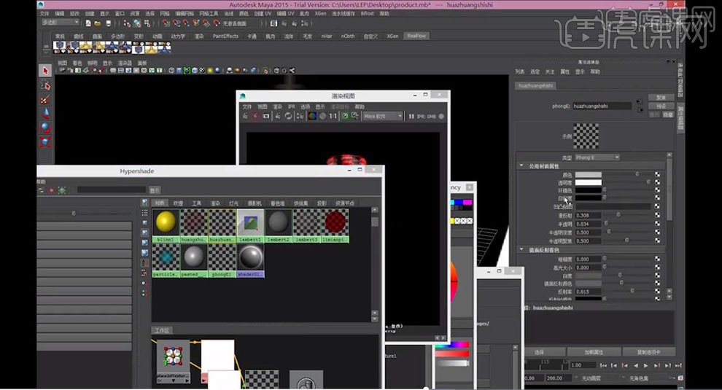Click Redo previous render in Render View

[246, 116]
